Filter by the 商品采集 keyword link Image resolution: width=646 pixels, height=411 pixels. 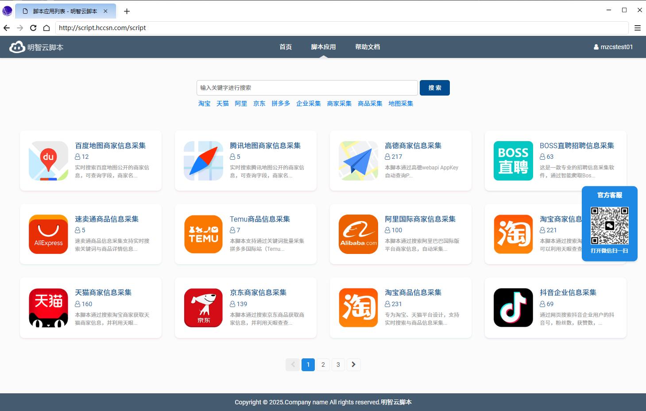[x=370, y=104]
